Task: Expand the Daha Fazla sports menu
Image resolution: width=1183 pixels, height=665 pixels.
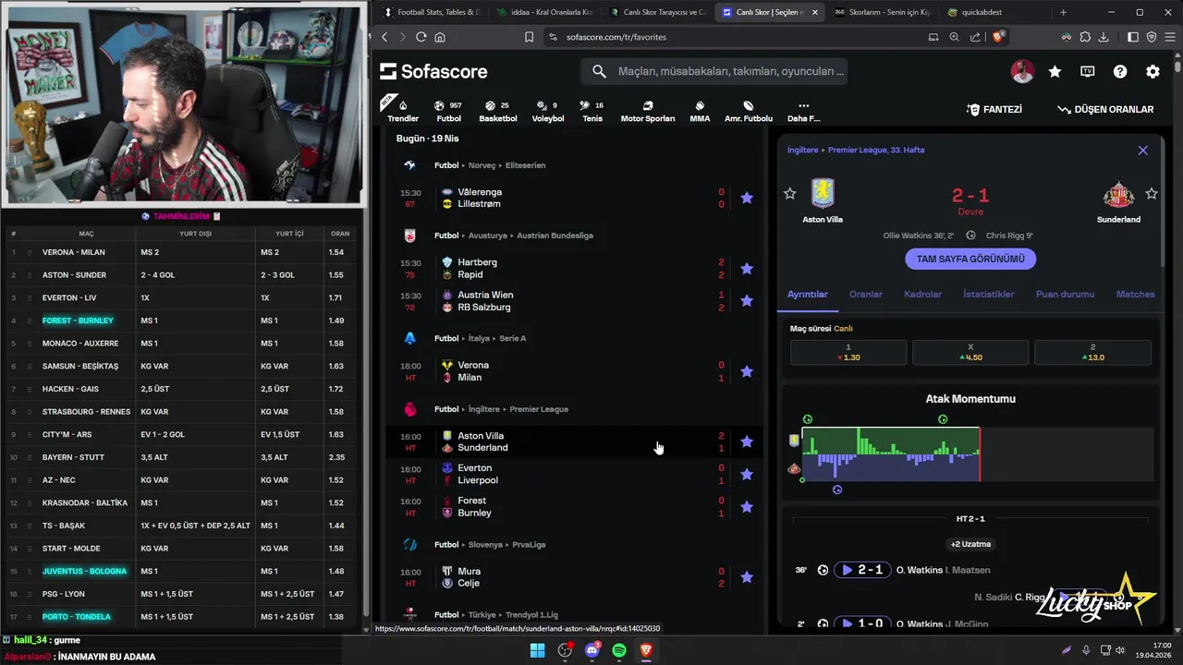Action: point(803,111)
